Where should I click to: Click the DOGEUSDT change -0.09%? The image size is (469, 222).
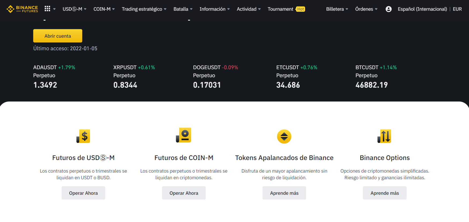[230, 67]
